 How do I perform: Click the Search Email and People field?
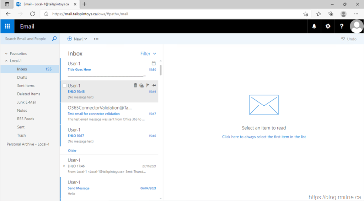tap(26, 39)
